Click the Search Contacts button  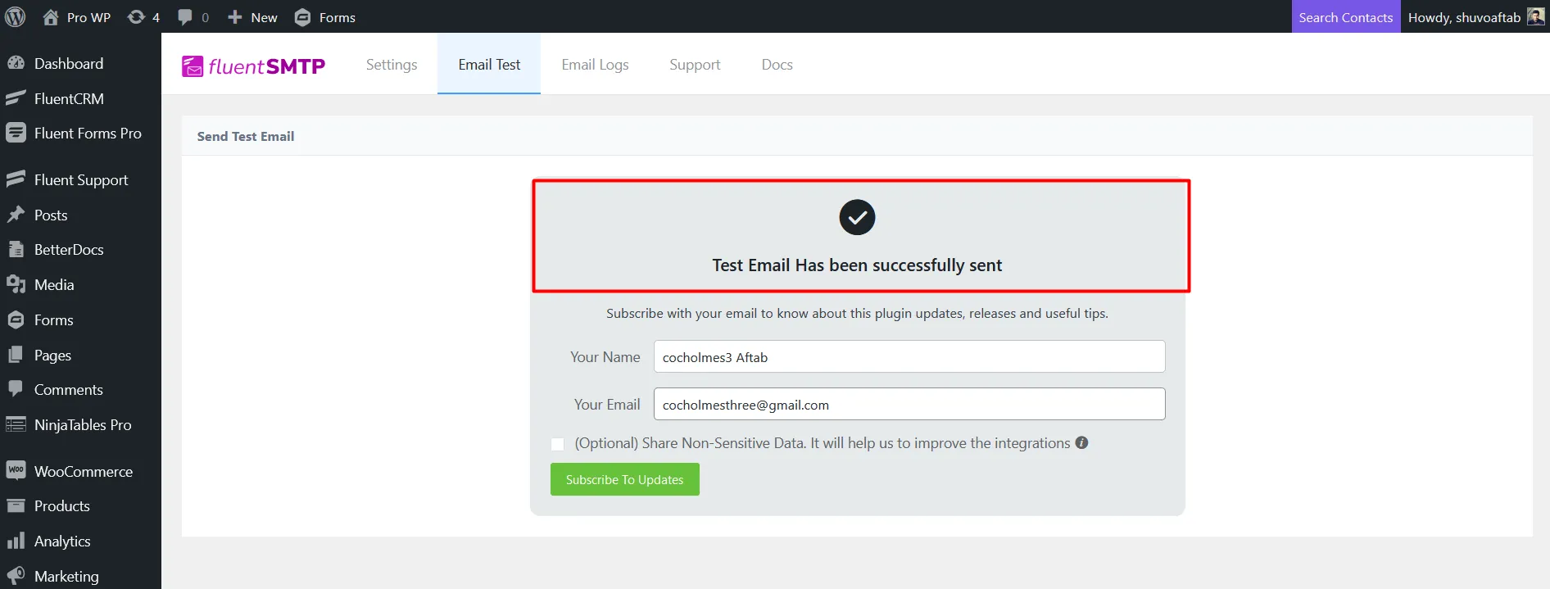tap(1346, 17)
